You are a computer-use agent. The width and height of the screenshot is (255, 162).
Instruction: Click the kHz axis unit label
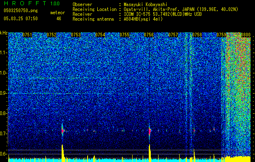4,33
